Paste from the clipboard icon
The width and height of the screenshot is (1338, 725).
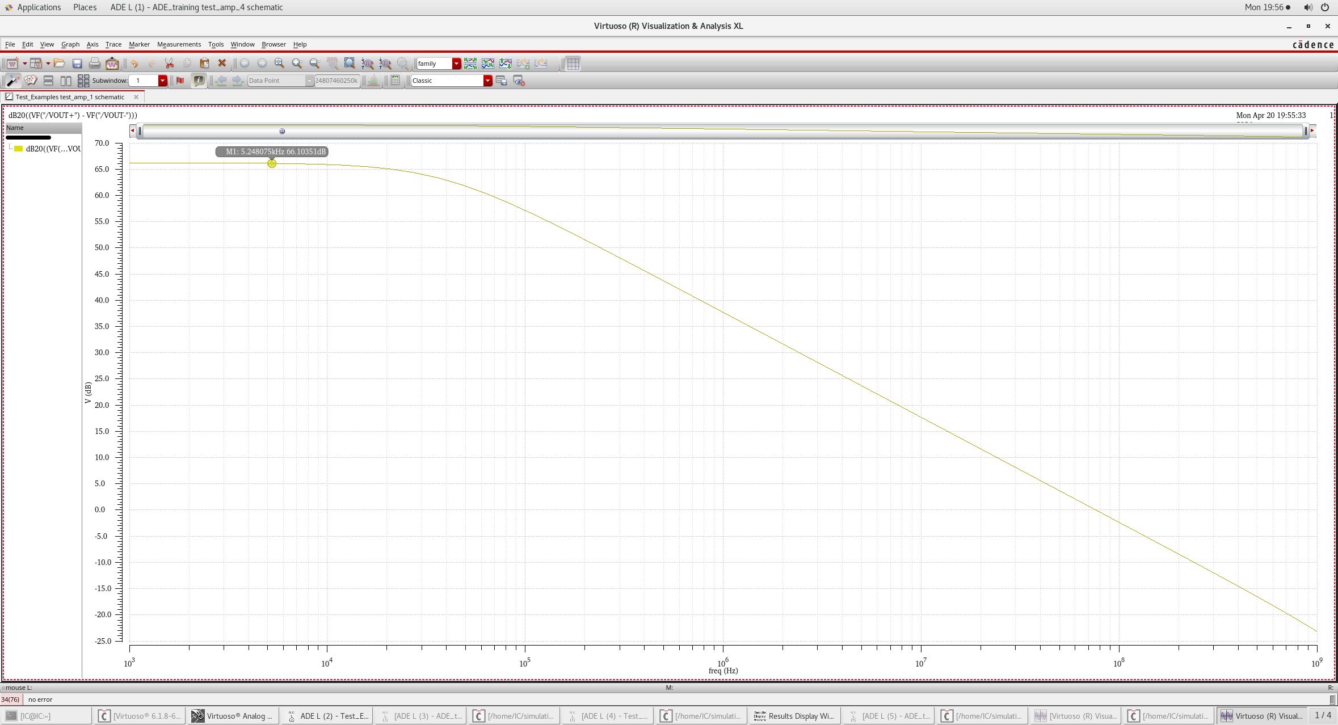pos(205,64)
